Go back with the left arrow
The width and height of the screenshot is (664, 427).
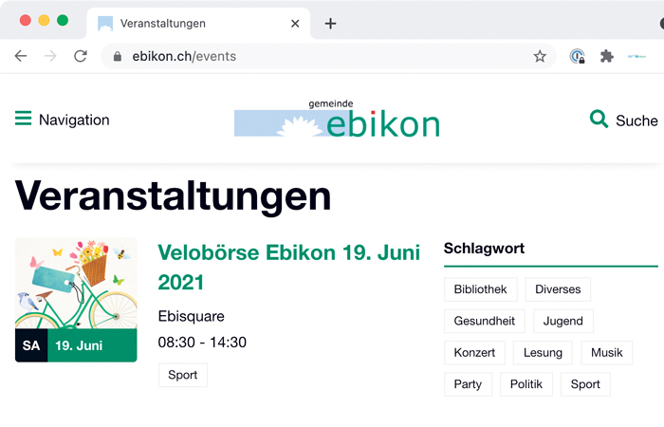[21, 56]
